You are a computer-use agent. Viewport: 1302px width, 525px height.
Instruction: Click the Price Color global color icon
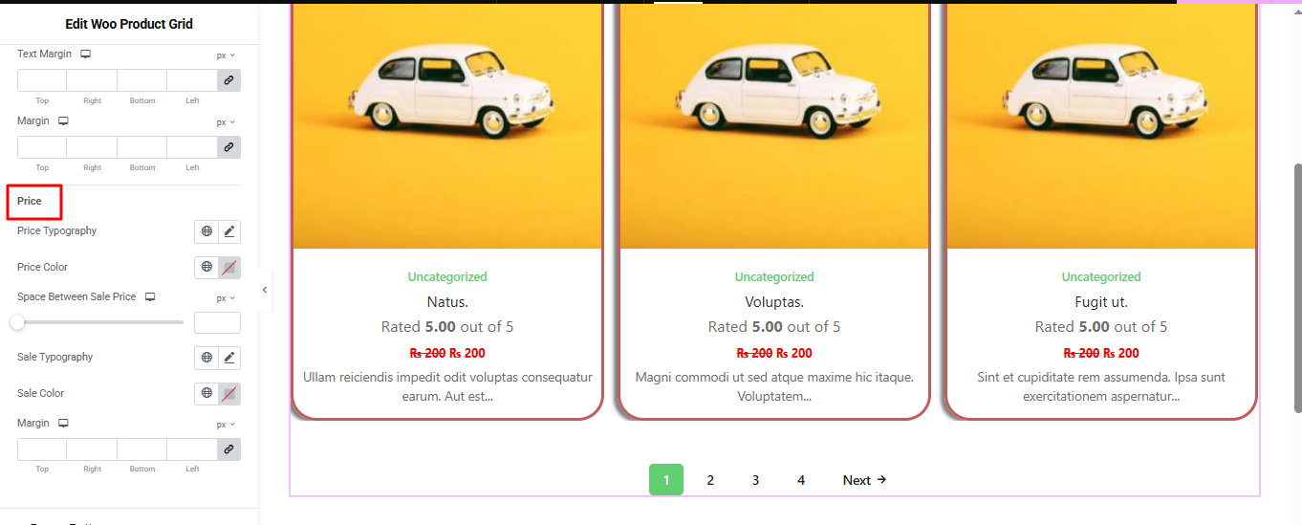(206, 268)
